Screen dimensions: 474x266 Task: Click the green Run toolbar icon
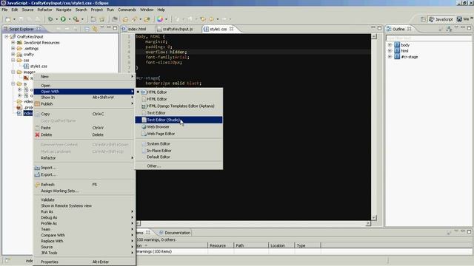coord(63,19)
